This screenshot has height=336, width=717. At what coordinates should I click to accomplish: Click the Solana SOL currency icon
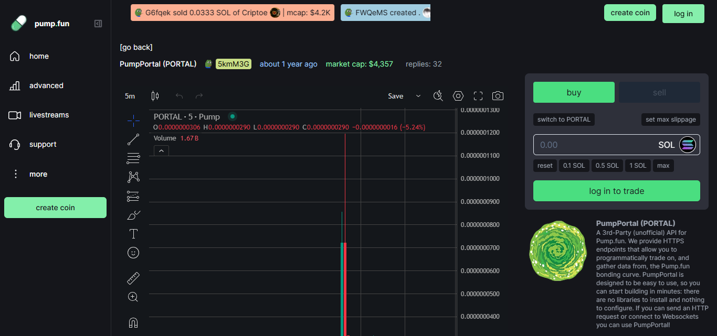pos(687,145)
